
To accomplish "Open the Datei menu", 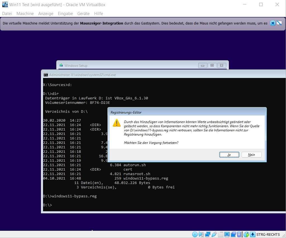I will pos(7,13).
